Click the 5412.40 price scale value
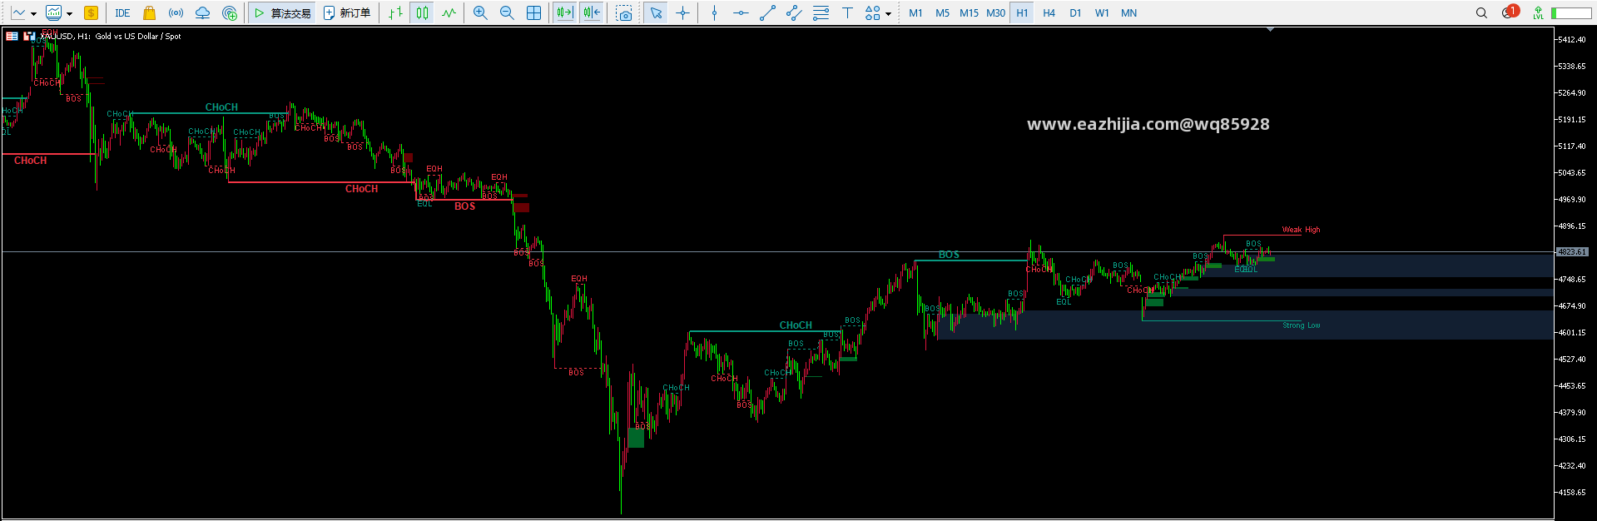The height and width of the screenshot is (521, 1597). [1571, 39]
